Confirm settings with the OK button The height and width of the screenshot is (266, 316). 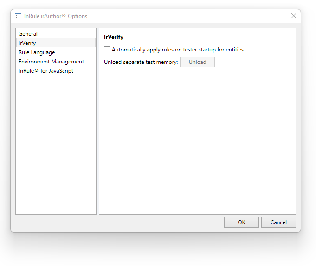point(241,222)
